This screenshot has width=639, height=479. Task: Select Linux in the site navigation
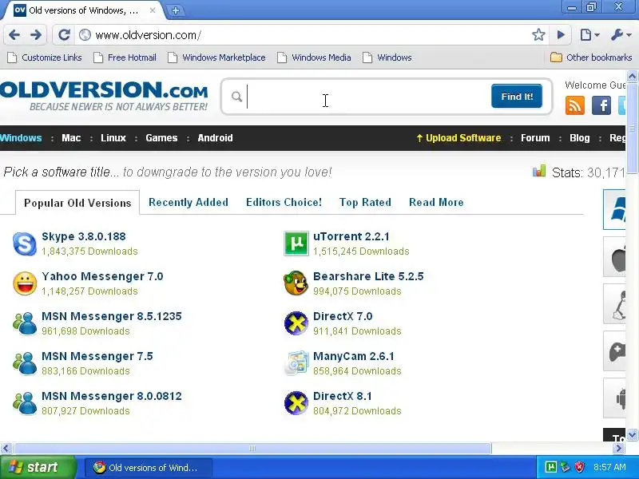tap(113, 138)
